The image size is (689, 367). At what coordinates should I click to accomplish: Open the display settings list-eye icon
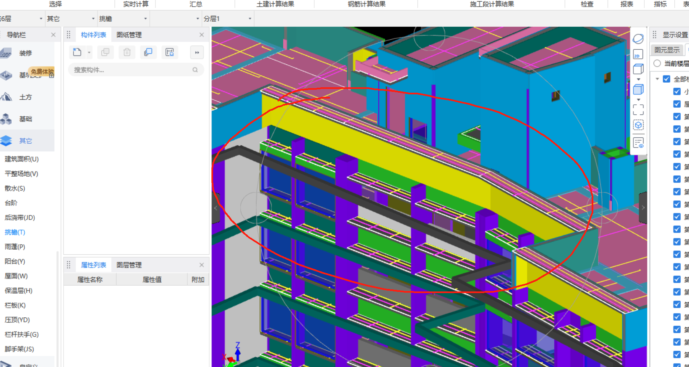(x=638, y=143)
